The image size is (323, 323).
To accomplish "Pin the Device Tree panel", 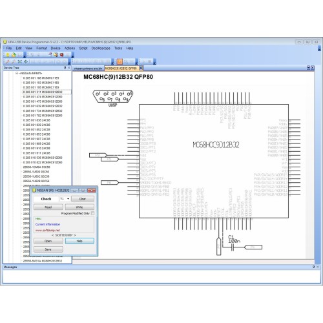I will [65, 68].
